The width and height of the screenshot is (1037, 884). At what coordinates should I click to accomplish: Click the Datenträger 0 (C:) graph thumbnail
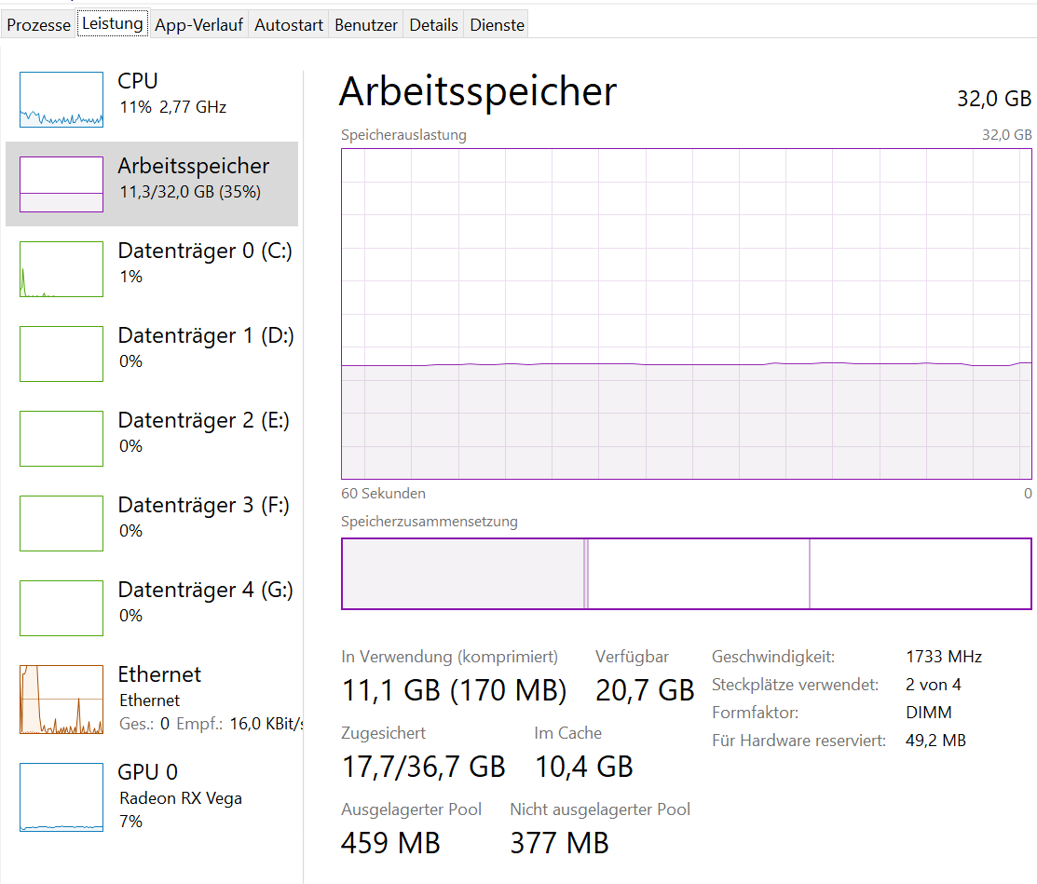(61, 269)
